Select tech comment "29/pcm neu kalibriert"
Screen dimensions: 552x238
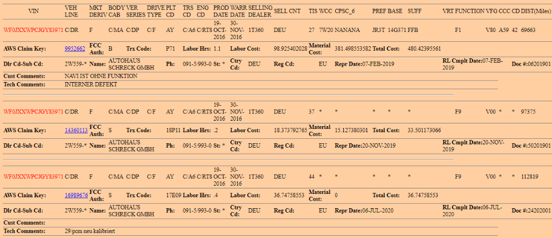pos(90,230)
